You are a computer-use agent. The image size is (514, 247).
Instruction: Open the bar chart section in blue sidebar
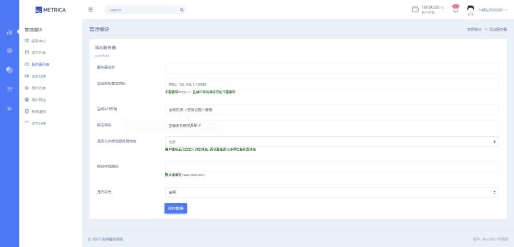pos(10,32)
